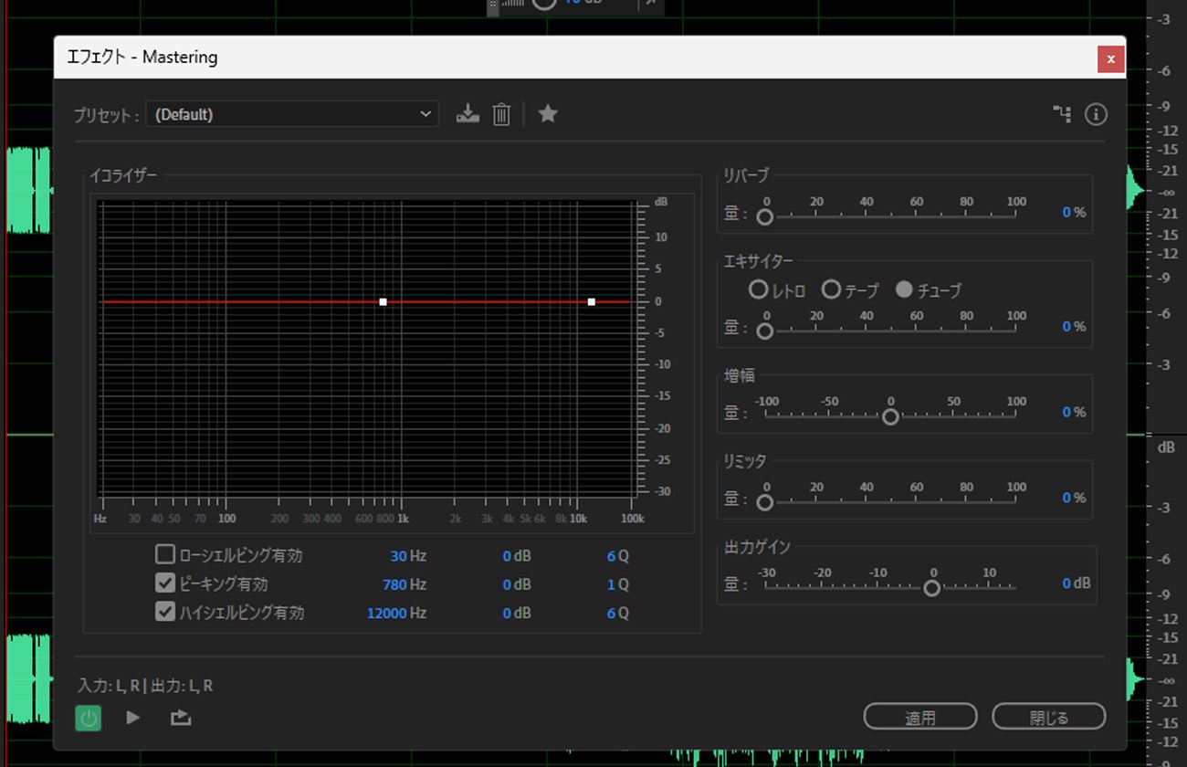Toggle the loop preview icon
This screenshot has height=767, width=1187.
pyautogui.click(x=181, y=718)
